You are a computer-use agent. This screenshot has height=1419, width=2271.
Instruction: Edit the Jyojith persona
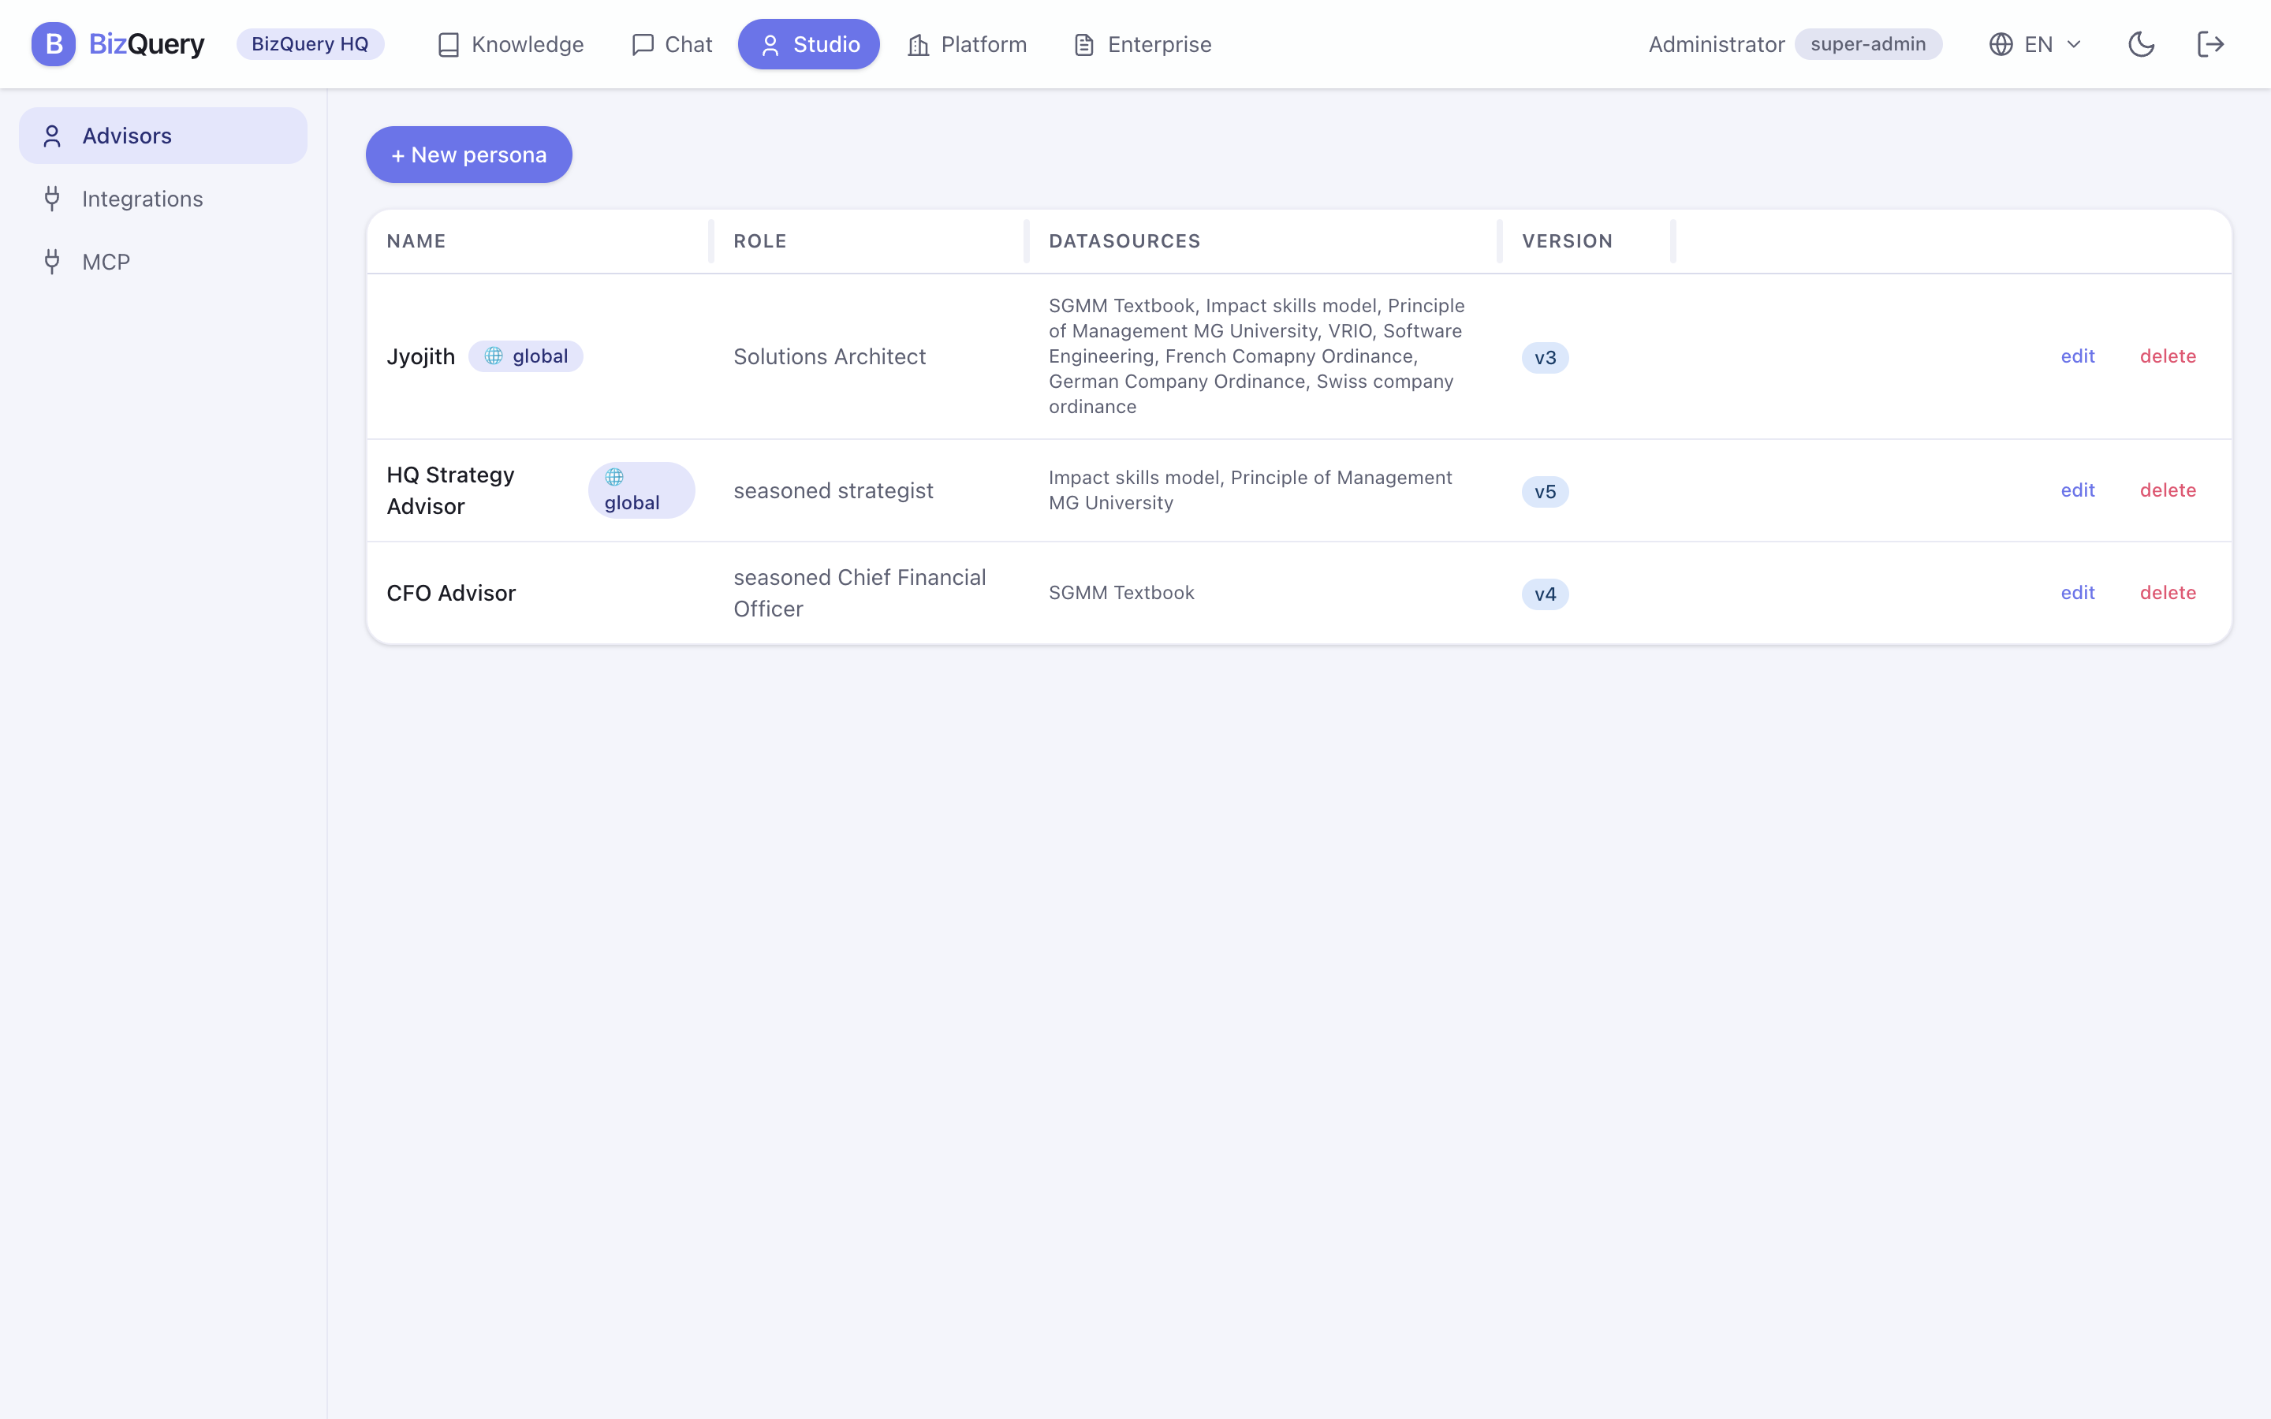[x=2078, y=356]
